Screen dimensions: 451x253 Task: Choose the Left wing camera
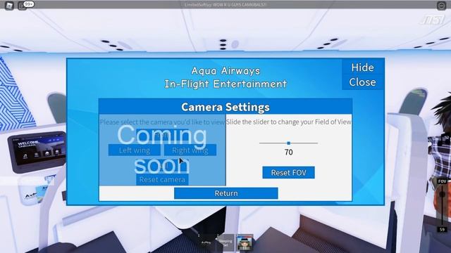(x=135, y=150)
